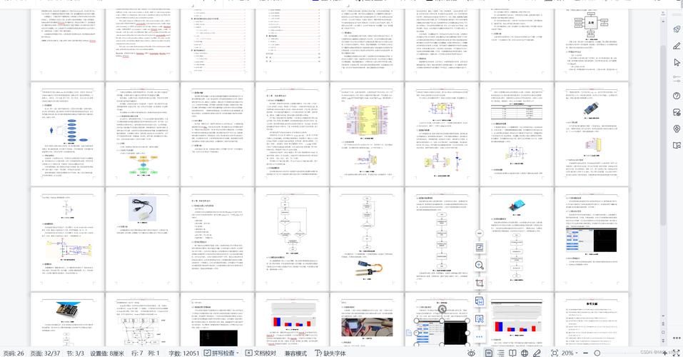Click the 缺失字体 missing fonts button
The width and height of the screenshot is (683, 357).
click(330, 353)
